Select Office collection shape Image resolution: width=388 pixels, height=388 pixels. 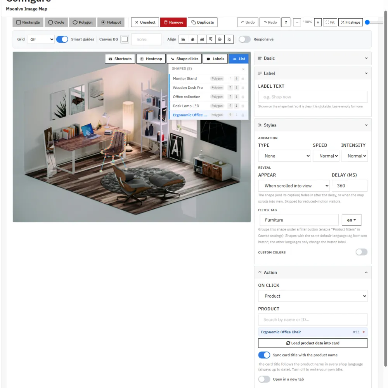187,97
